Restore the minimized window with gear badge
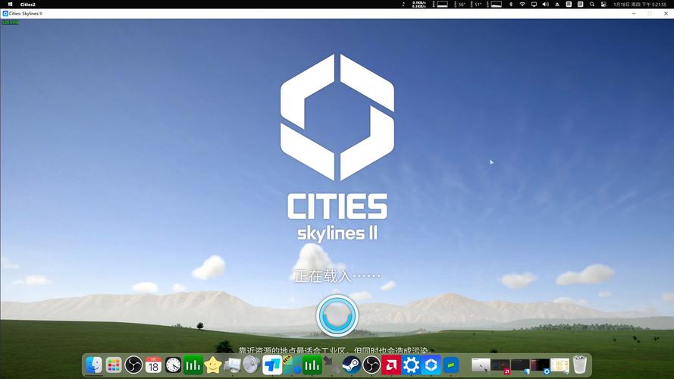 coord(541,365)
